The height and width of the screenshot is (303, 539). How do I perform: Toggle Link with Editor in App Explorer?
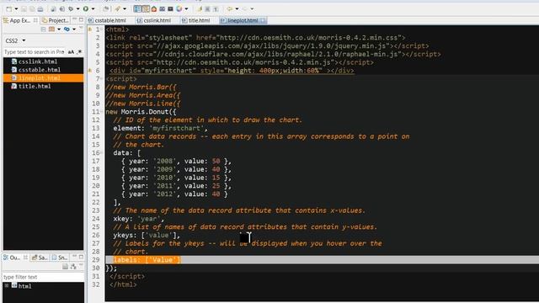(x=67, y=29)
